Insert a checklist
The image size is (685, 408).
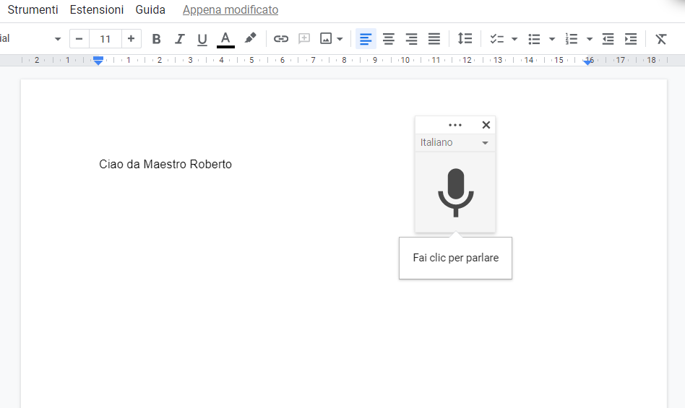[496, 39]
